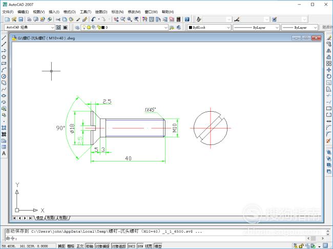The image size is (333, 249).
Task: Click the Text Style 'A' icon
Action: point(199,19)
